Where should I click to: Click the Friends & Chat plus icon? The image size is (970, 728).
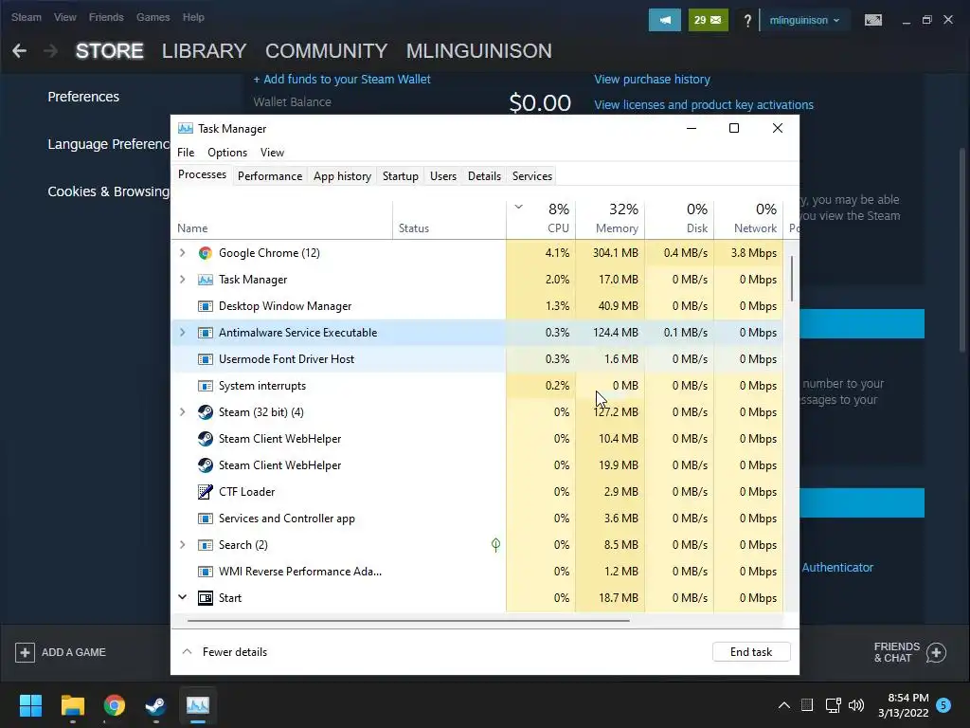click(x=936, y=652)
